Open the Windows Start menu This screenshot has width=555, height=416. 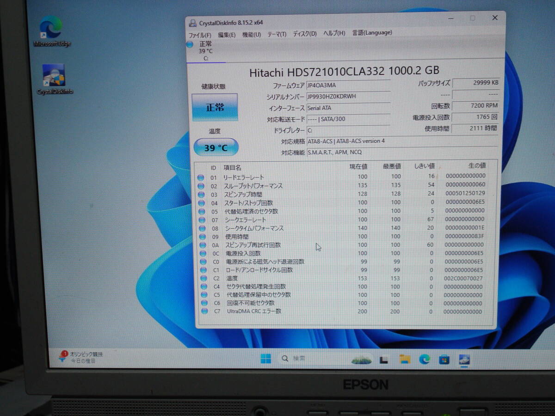tap(266, 359)
